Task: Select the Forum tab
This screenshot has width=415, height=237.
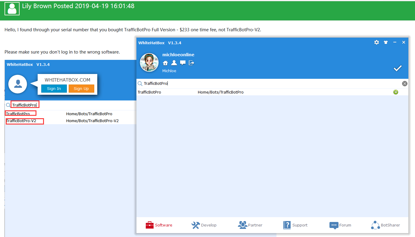Action: [x=340, y=225]
